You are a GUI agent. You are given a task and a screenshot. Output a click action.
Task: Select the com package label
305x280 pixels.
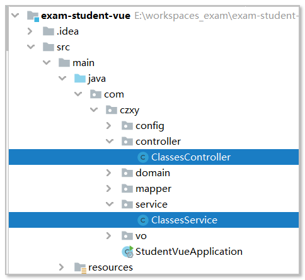coord(114,94)
